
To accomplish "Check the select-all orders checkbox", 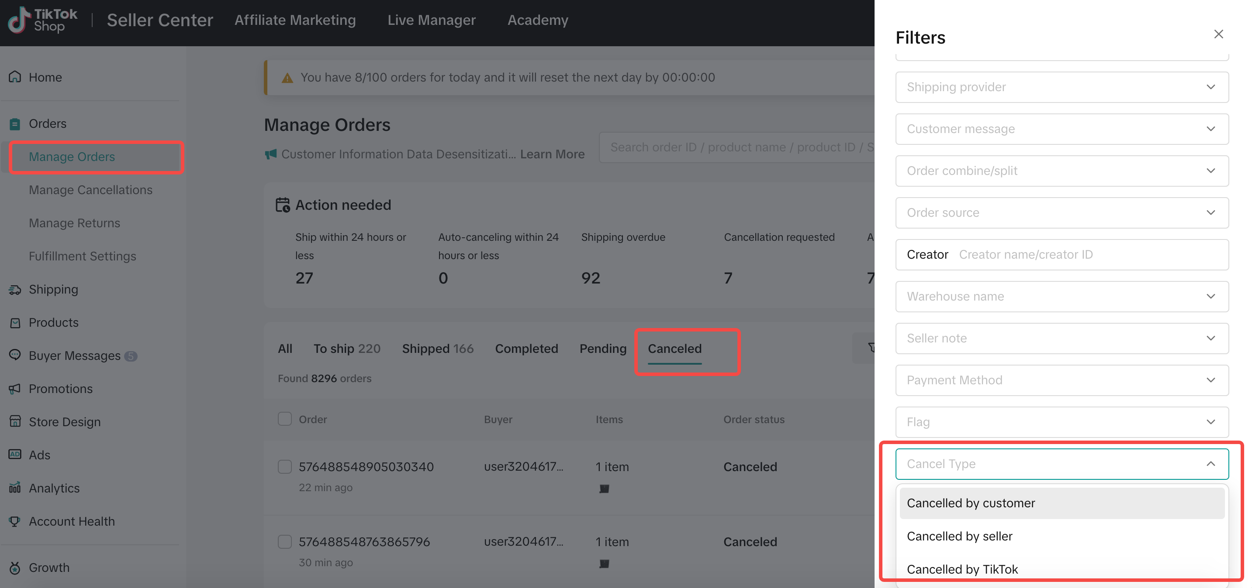I will (285, 419).
